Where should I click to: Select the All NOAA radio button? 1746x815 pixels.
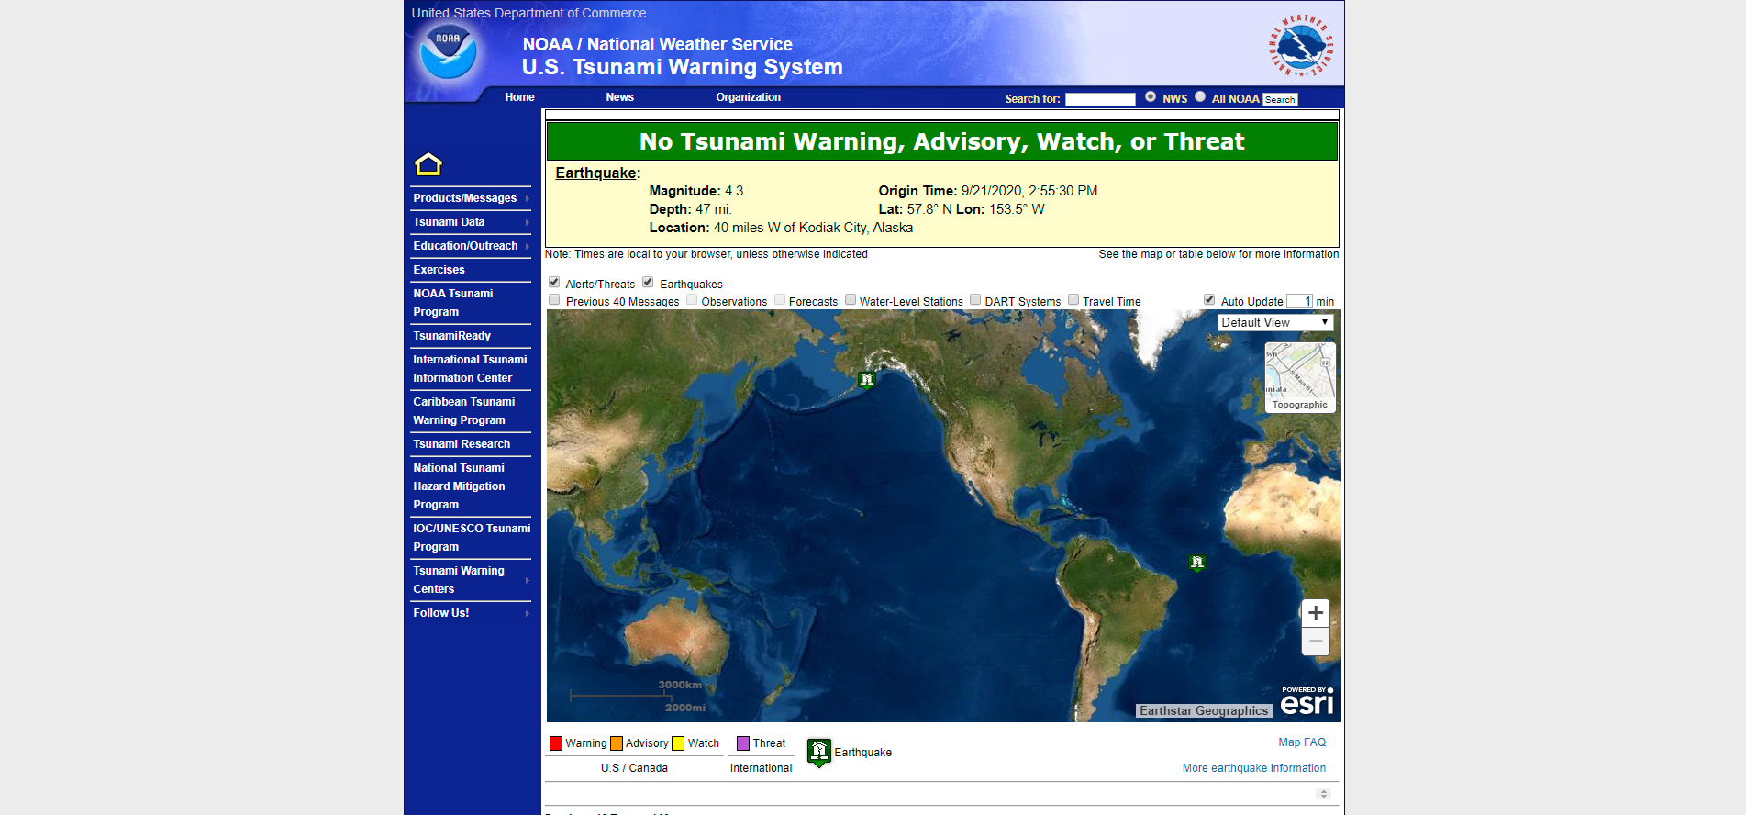(1200, 97)
